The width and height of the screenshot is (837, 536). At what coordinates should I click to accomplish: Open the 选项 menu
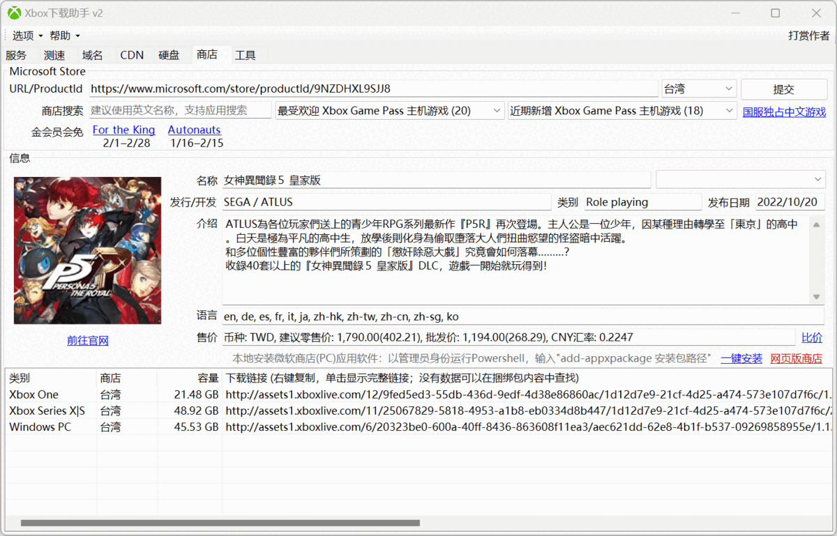pyautogui.click(x=27, y=36)
